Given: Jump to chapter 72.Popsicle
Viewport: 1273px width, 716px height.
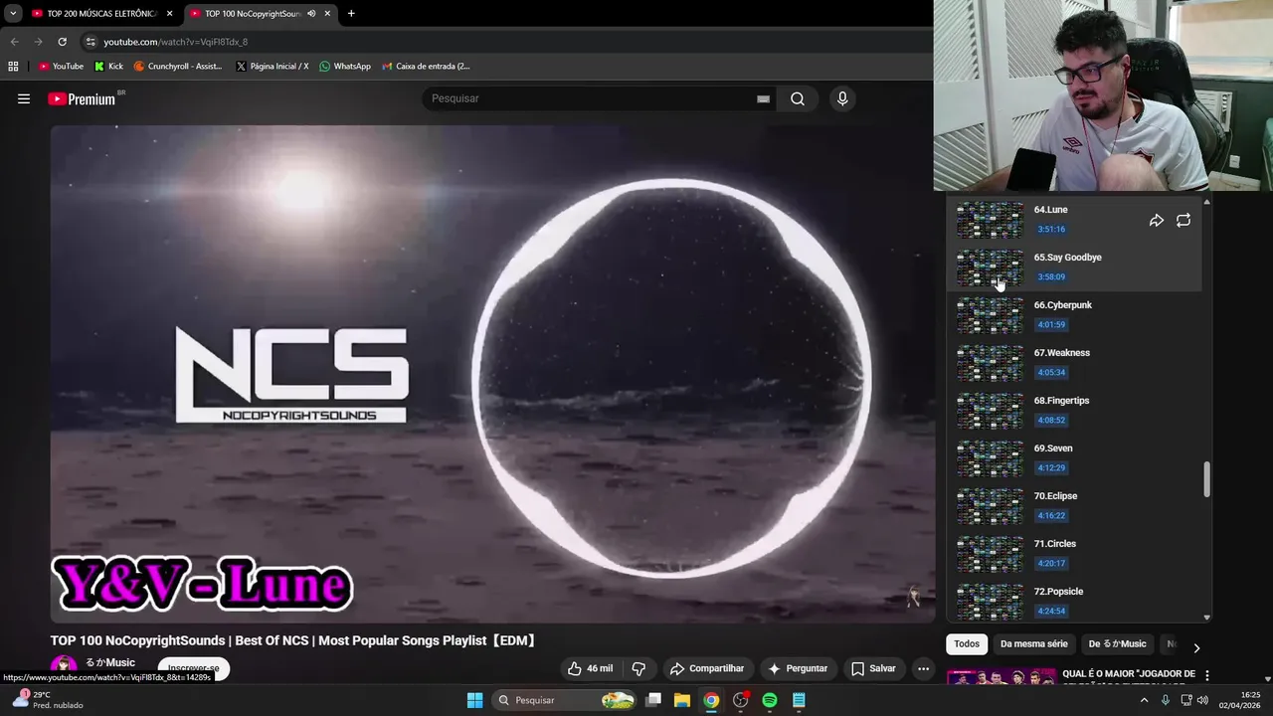Looking at the screenshot, I should point(1058,592).
